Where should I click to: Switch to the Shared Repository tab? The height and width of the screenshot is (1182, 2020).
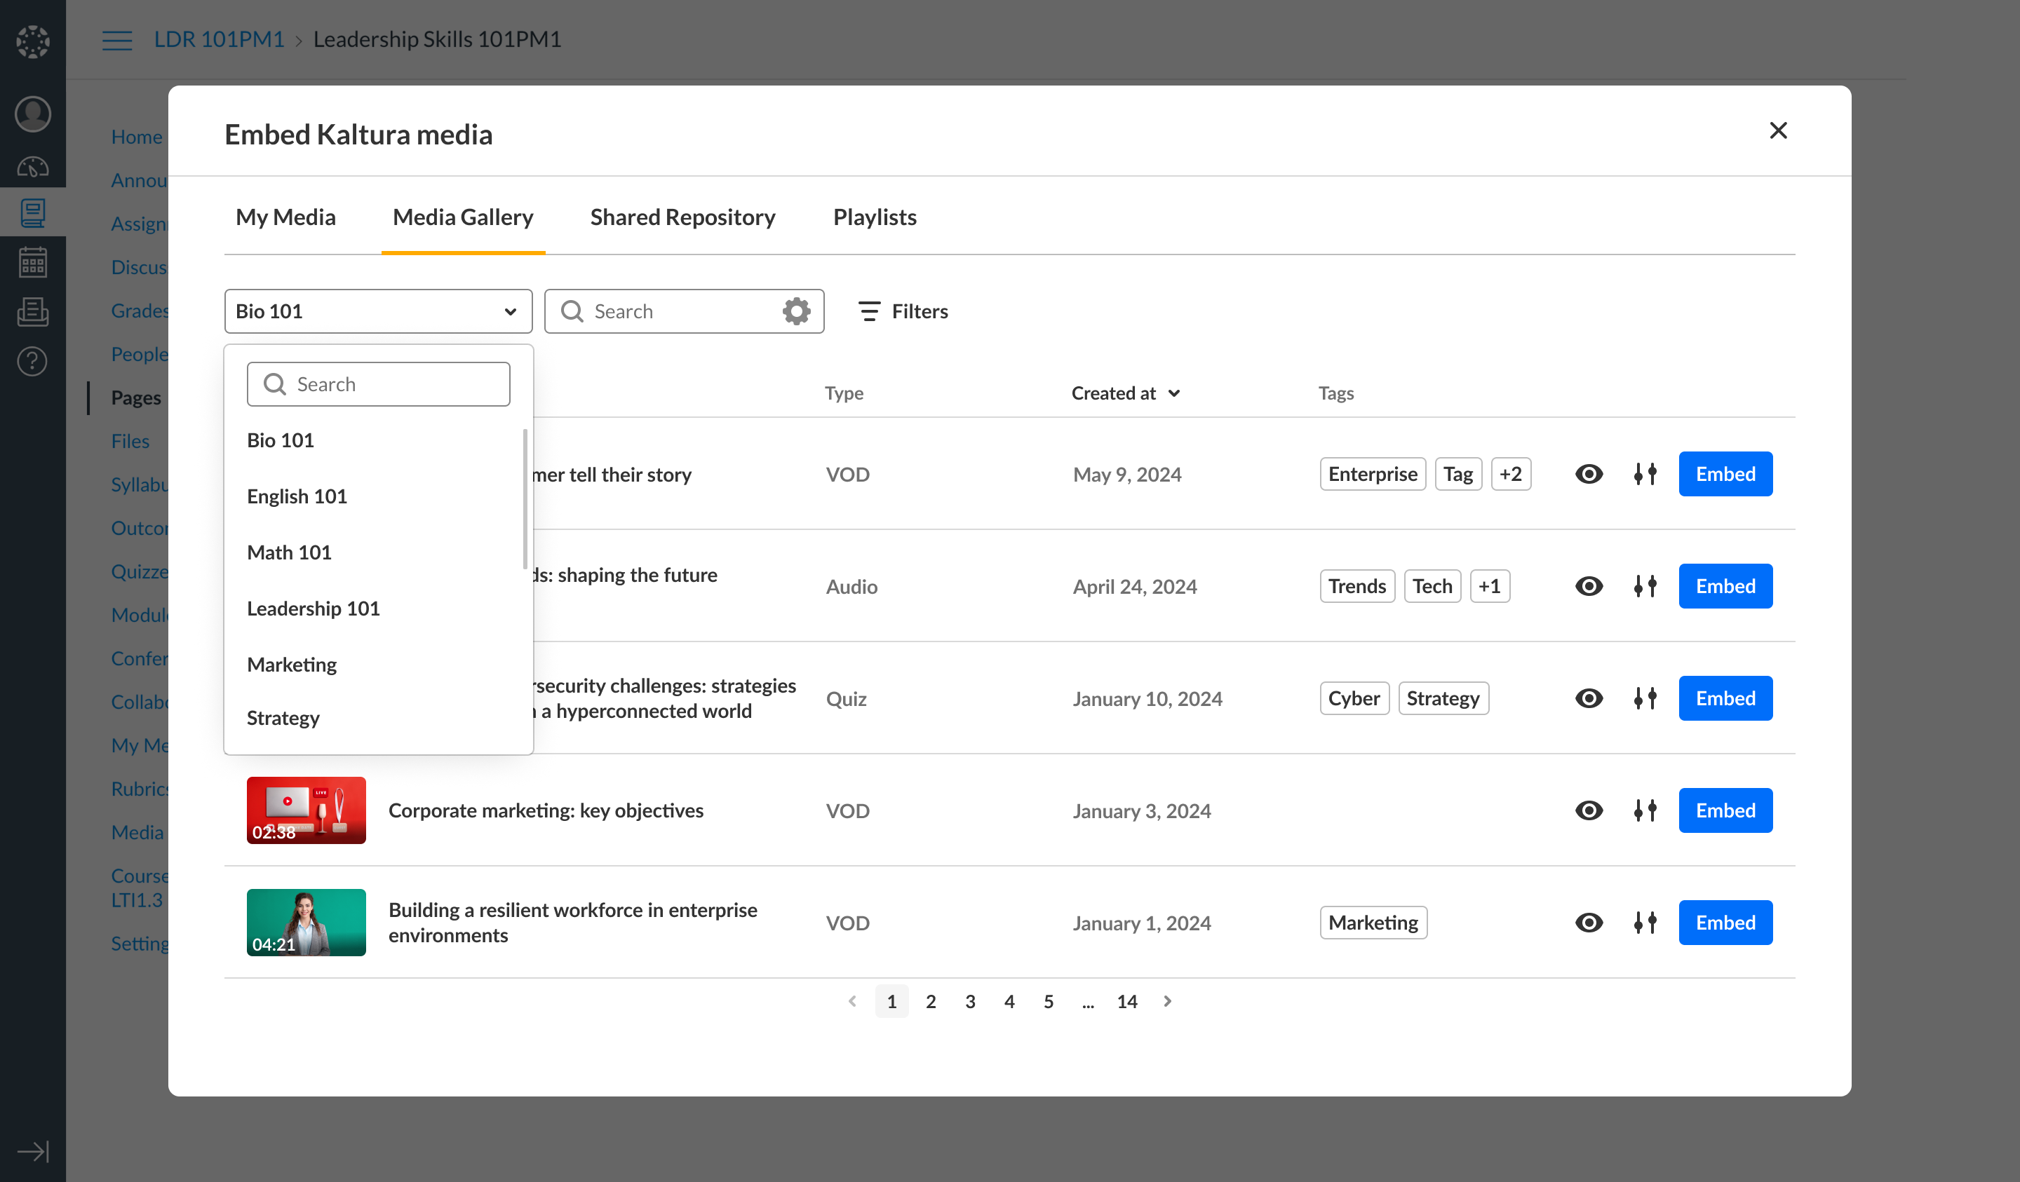[682, 217]
